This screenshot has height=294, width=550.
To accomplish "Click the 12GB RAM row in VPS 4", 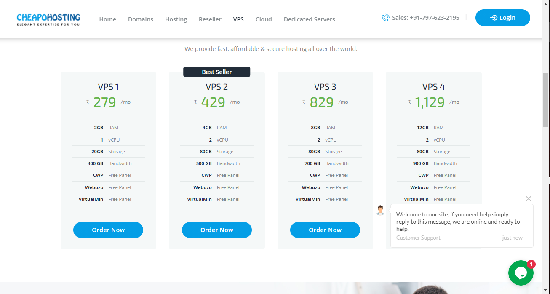I will click(434, 128).
